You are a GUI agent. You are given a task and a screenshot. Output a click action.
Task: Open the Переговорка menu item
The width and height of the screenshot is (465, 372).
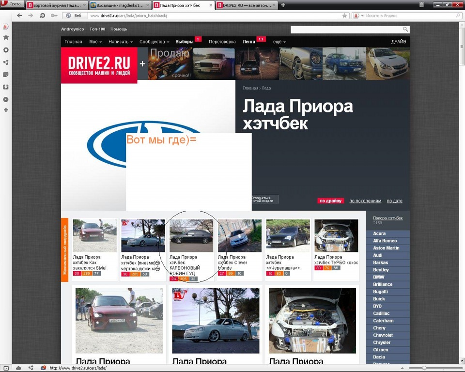(222, 42)
